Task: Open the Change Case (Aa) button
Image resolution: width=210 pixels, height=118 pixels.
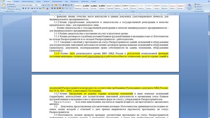Action: pyautogui.click(x=40, y=8)
